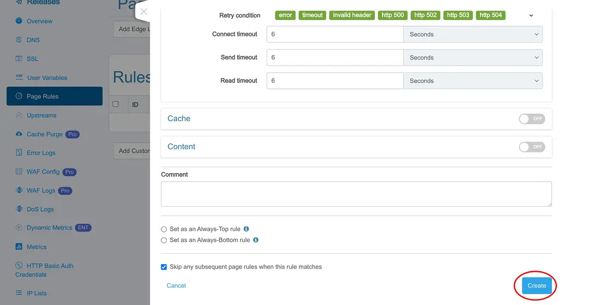
Task: Click the Error Logs icon
Action: click(x=19, y=153)
